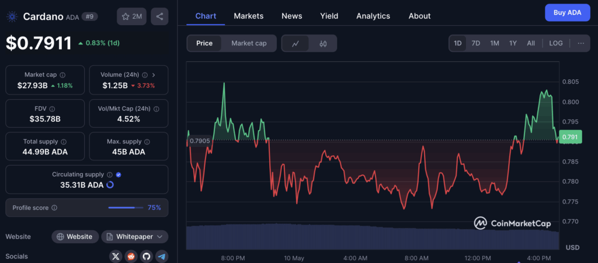Image resolution: width=598 pixels, height=263 pixels.
Task: Click the 10 May date axis label
Action: (294, 258)
